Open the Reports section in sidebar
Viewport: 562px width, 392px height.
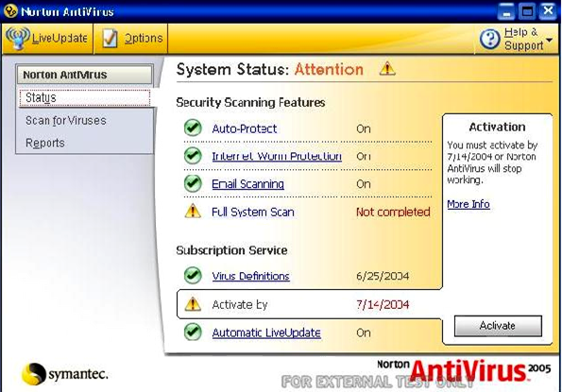[x=45, y=143]
